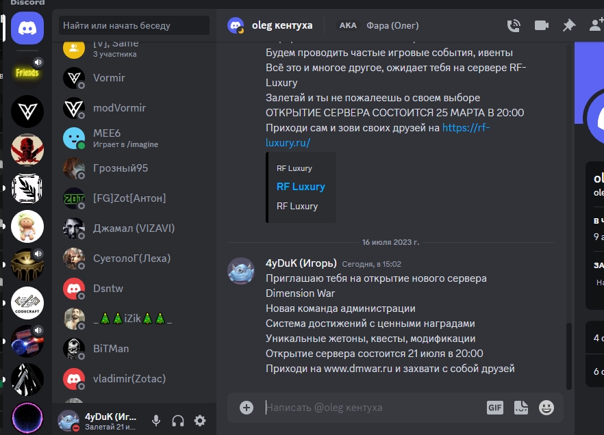This screenshot has height=435, width=604.
Task: Open 4yDuK avatar in the message
Action: (241, 271)
